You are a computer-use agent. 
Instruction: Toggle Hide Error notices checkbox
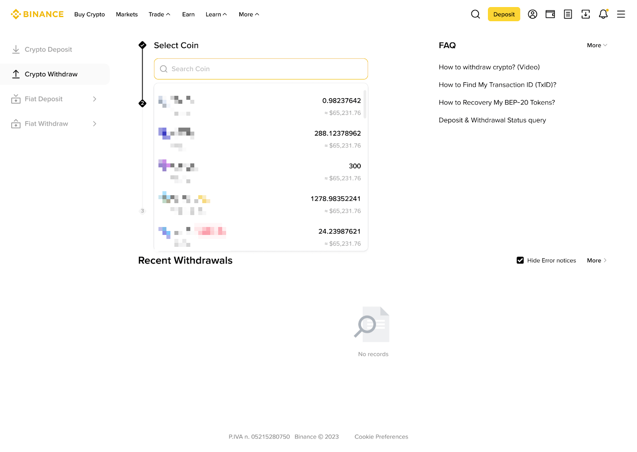[x=520, y=260]
